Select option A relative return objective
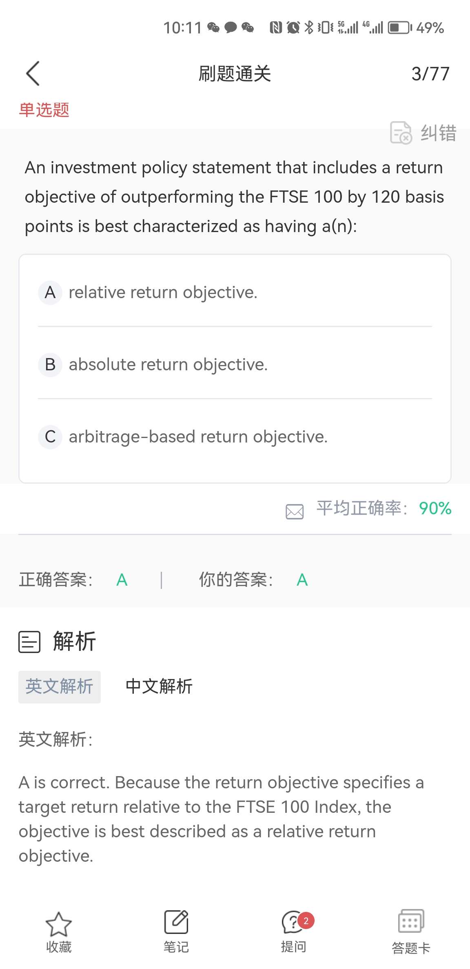The image size is (470, 969). (x=235, y=292)
